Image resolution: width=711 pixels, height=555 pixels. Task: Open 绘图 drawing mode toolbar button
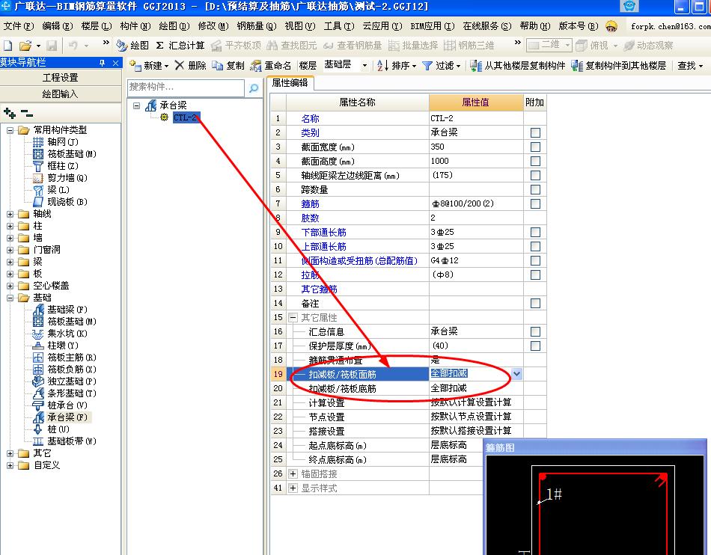[x=132, y=46]
